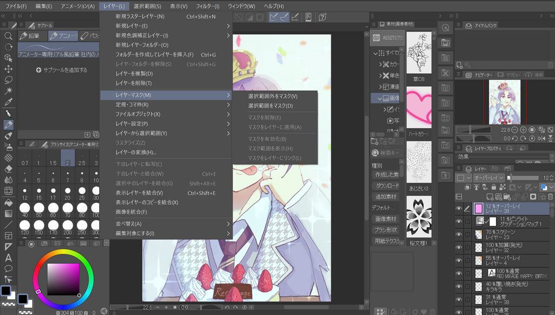
Task: Hide レイヤー 23 with its eye icon
Action: tap(459, 234)
